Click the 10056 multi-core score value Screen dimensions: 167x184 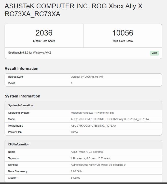(122, 33)
